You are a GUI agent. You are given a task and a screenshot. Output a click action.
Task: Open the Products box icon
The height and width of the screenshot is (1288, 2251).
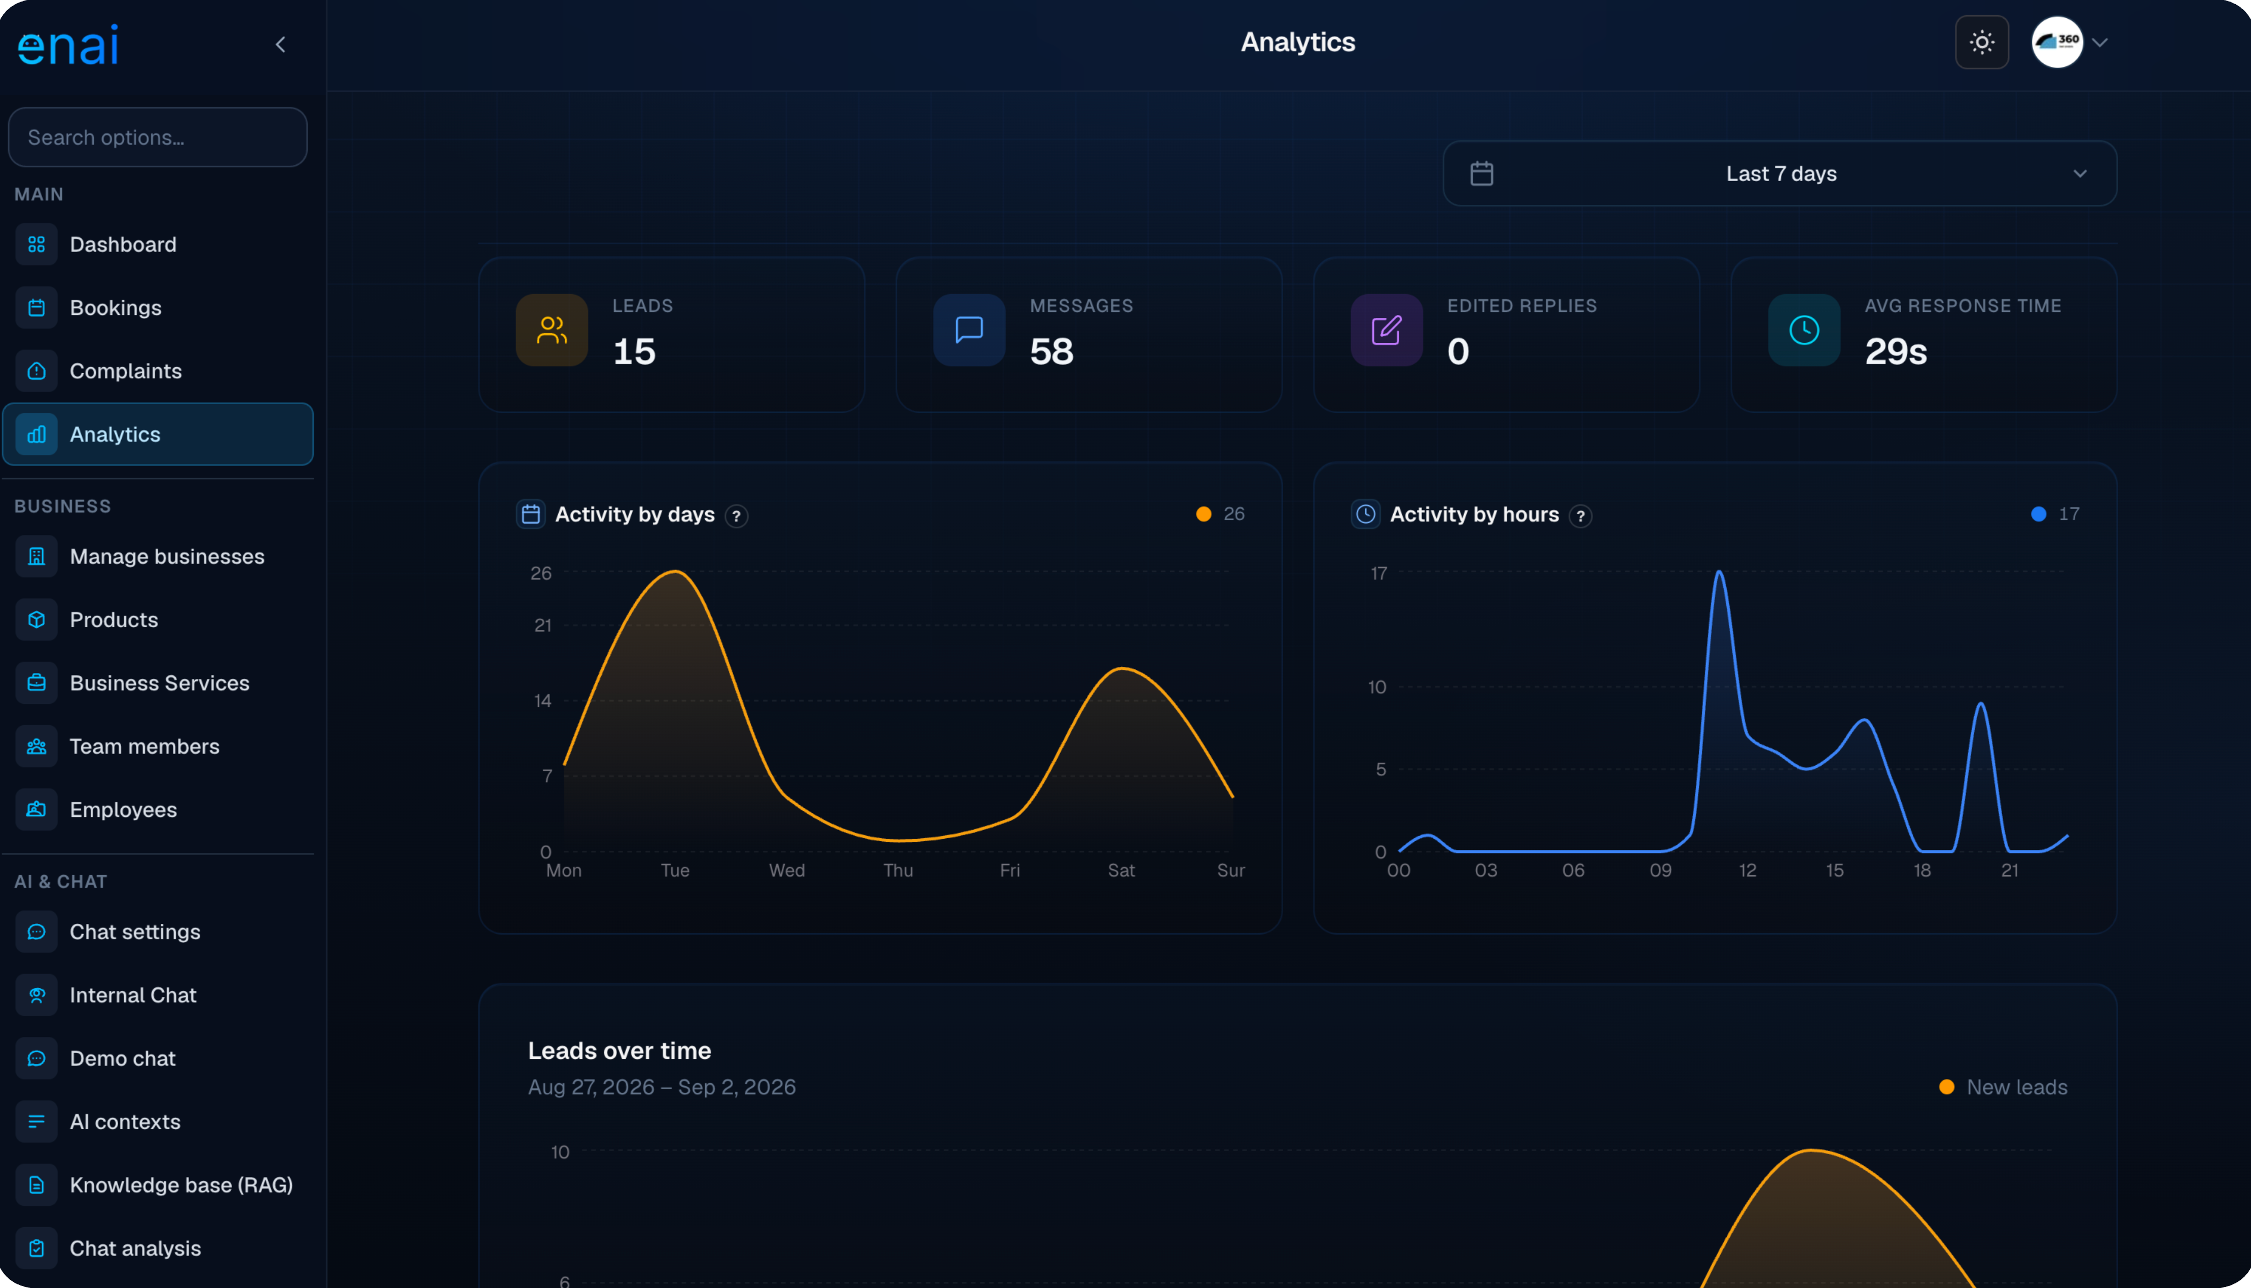pyautogui.click(x=37, y=619)
